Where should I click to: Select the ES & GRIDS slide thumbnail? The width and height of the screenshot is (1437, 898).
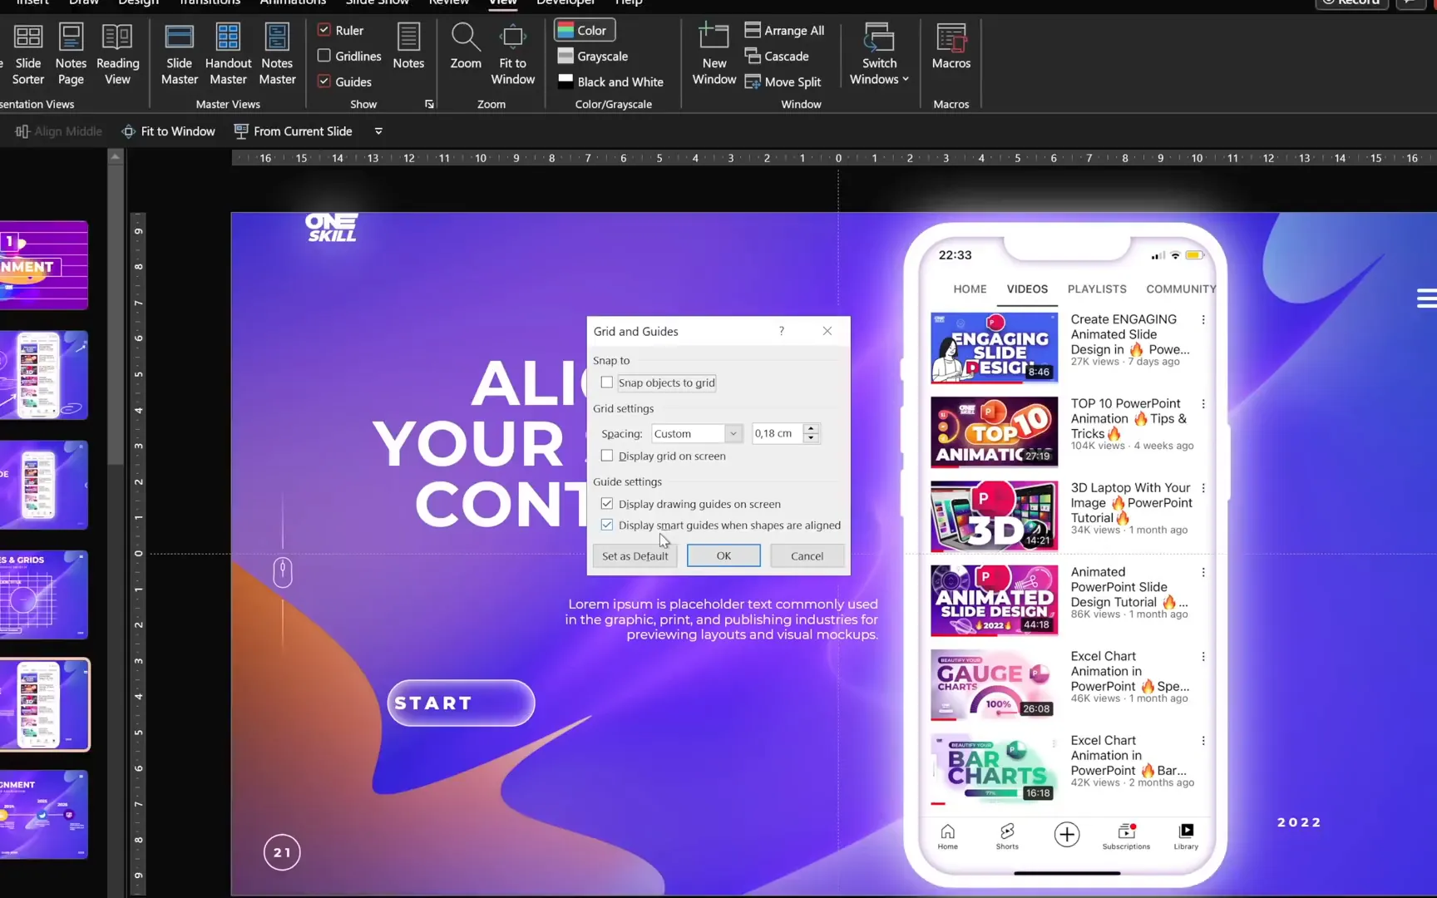[44, 595]
